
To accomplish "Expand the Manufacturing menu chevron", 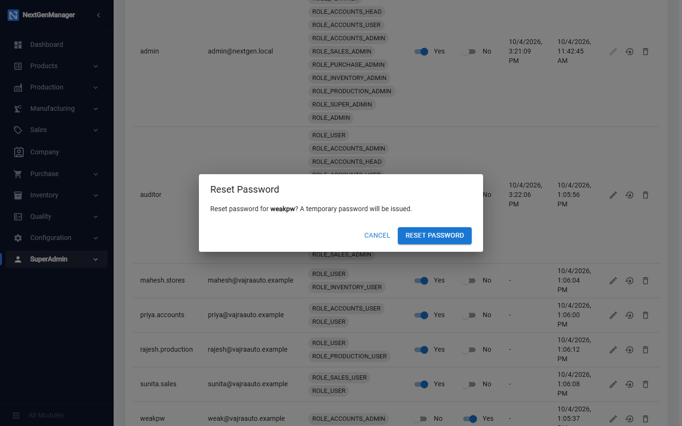I will click(96, 109).
